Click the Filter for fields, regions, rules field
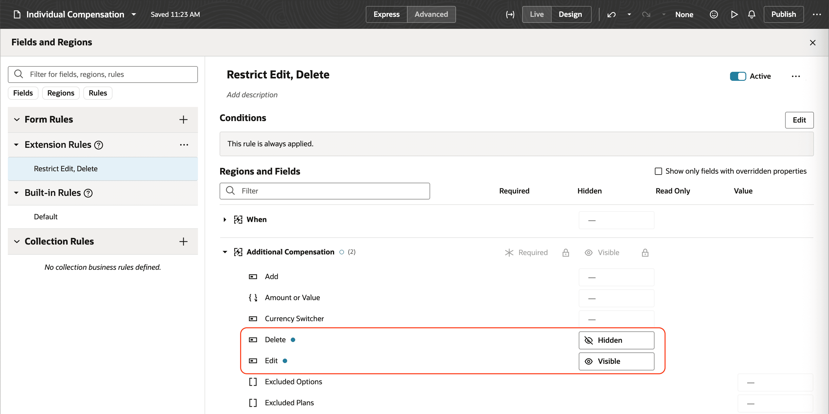 pos(103,74)
